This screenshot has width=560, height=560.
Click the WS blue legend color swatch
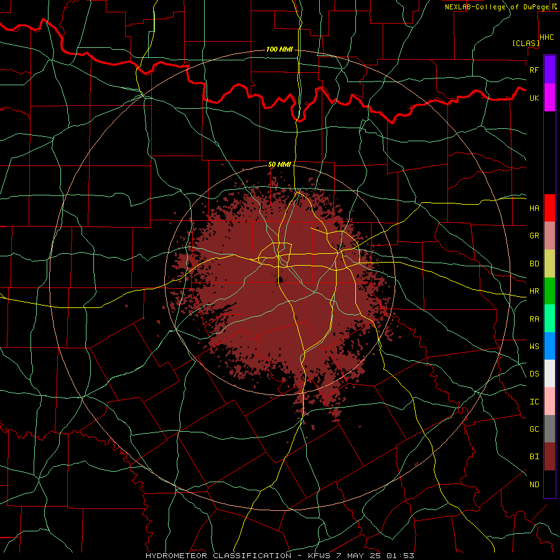[x=549, y=346]
